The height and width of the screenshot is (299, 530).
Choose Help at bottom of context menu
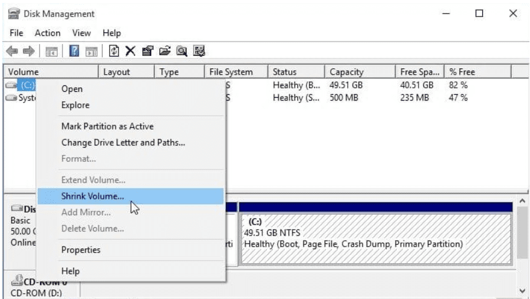click(130, 271)
